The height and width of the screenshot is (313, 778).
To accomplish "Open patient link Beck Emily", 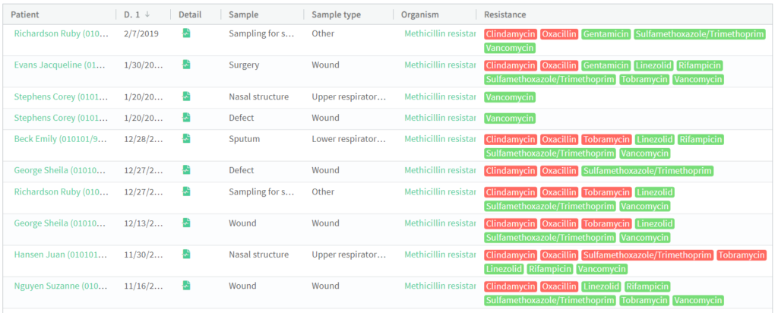I will point(61,139).
